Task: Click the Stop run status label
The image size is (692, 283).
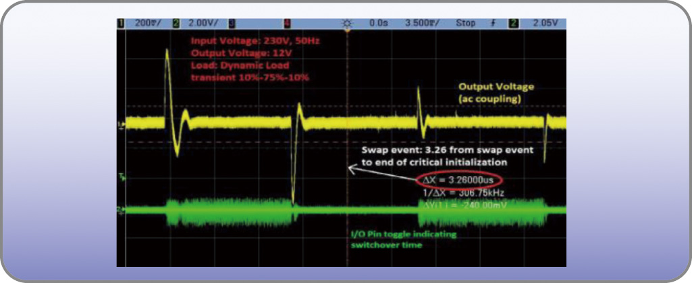Action: coord(465,23)
